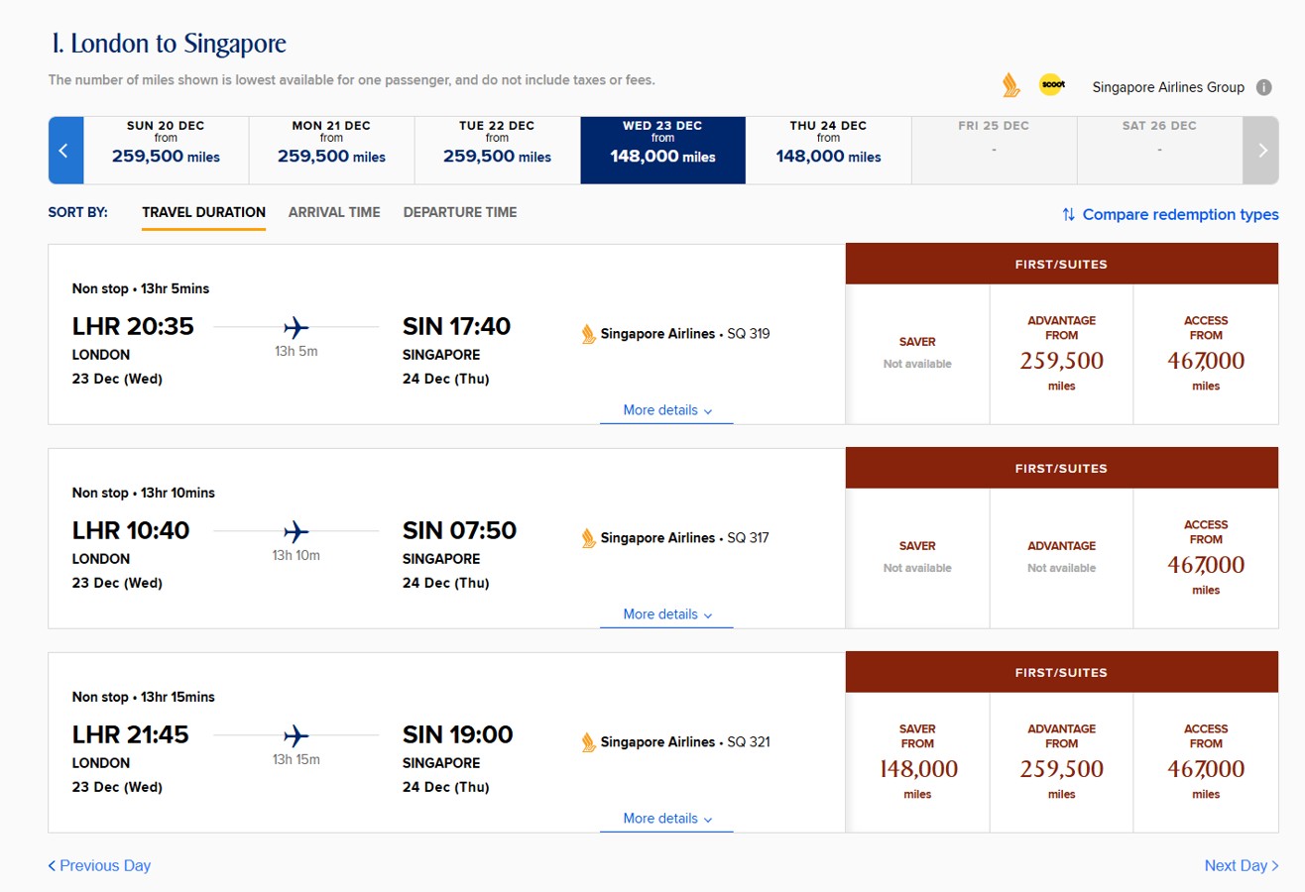Expand More details for flight SQ 317

[x=667, y=614]
